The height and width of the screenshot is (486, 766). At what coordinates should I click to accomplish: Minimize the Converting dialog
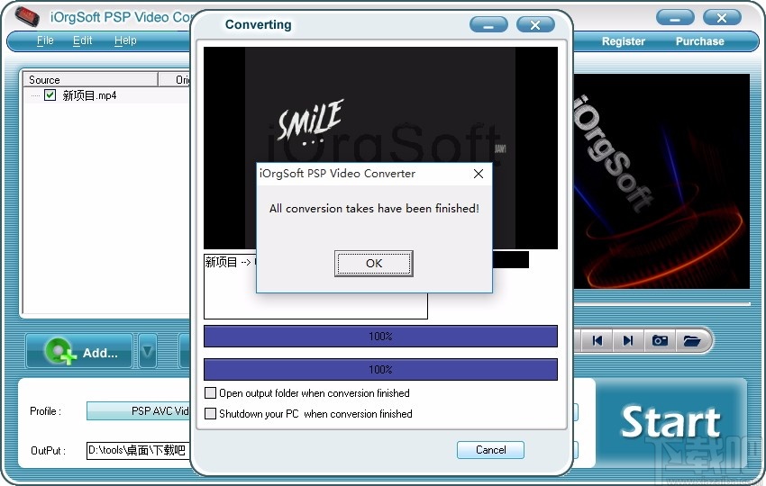coord(488,25)
